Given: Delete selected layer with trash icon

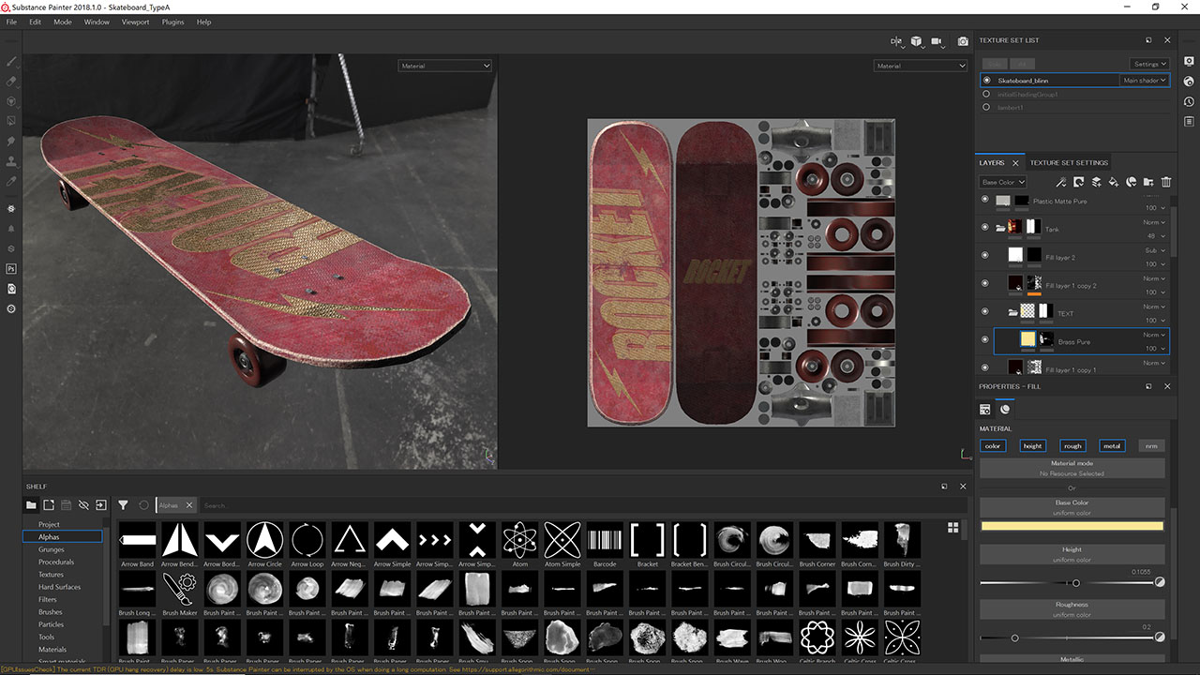Looking at the screenshot, I should [x=1166, y=182].
